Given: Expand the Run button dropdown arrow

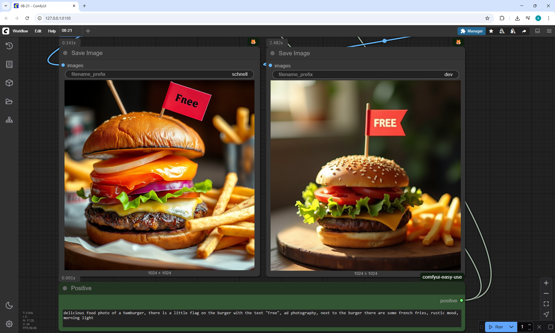Looking at the screenshot, I should coord(511,327).
